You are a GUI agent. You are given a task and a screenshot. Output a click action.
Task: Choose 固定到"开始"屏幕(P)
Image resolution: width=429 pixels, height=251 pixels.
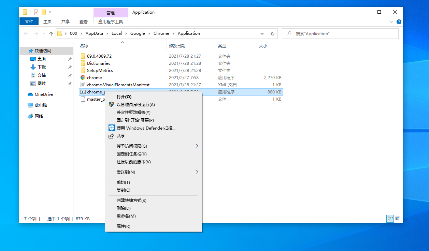pyautogui.click(x=153, y=120)
